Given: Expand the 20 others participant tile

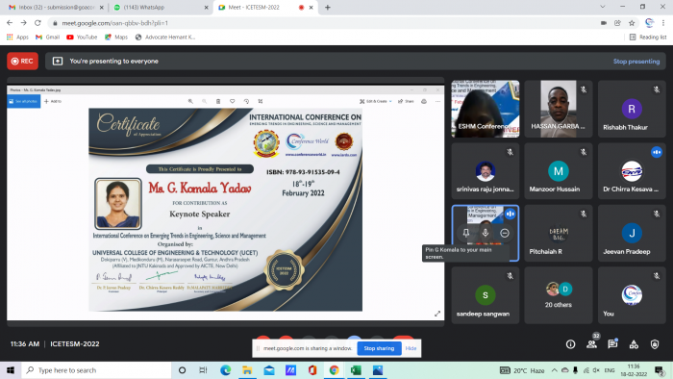Looking at the screenshot, I should click(559, 295).
